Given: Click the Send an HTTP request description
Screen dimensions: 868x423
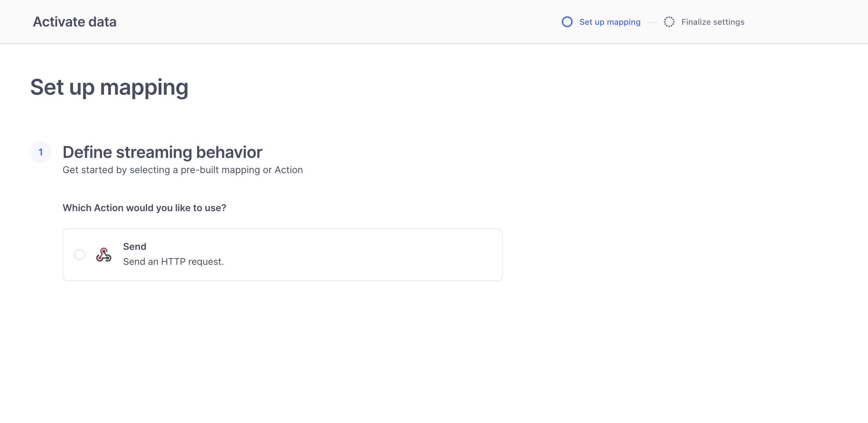Looking at the screenshot, I should tap(173, 262).
